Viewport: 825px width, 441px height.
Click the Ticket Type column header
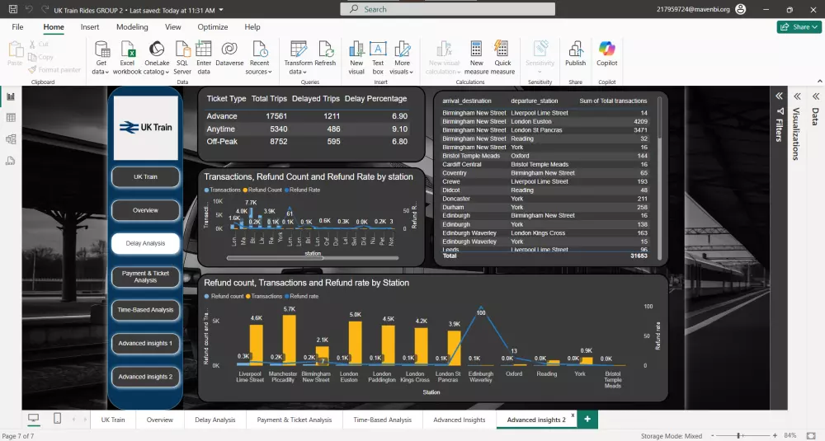click(226, 99)
